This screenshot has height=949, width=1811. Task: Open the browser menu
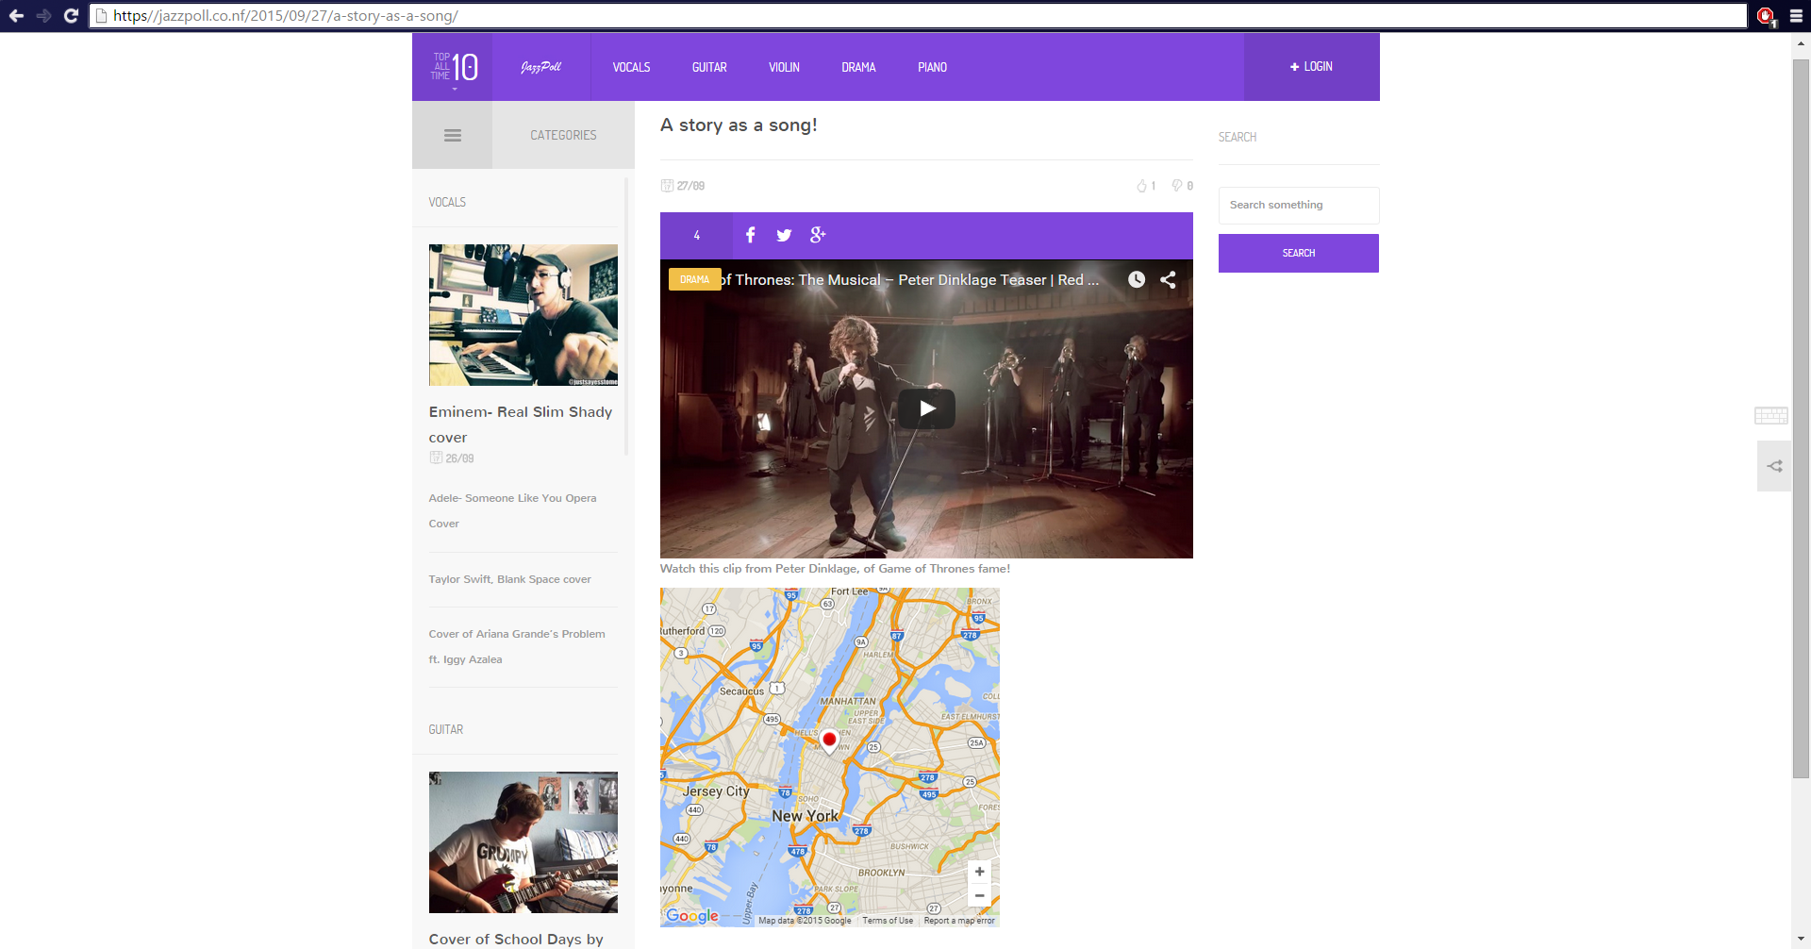click(1796, 16)
